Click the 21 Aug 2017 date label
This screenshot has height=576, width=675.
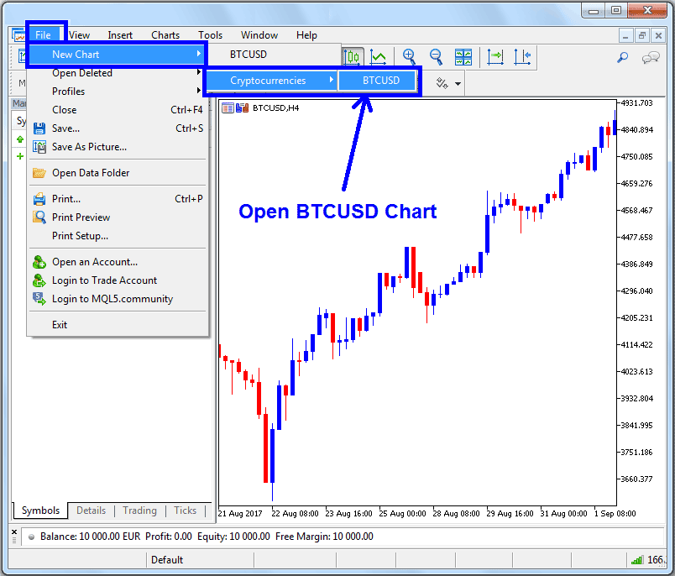coord(240,514)
